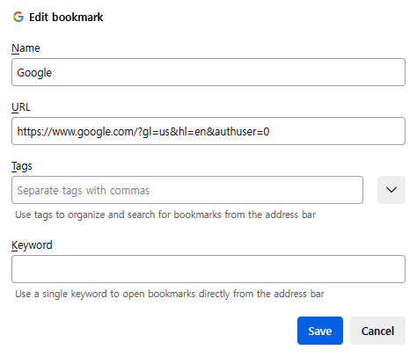Click the 'URL' field label

(21, 107)
